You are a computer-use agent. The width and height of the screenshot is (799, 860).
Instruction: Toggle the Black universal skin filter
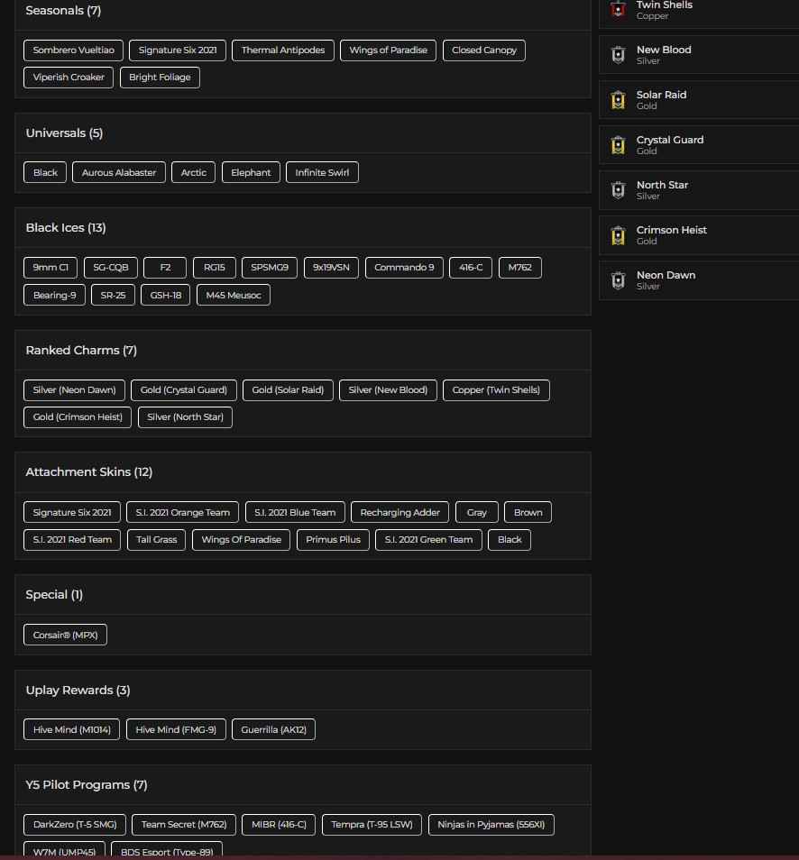point(44,172)
